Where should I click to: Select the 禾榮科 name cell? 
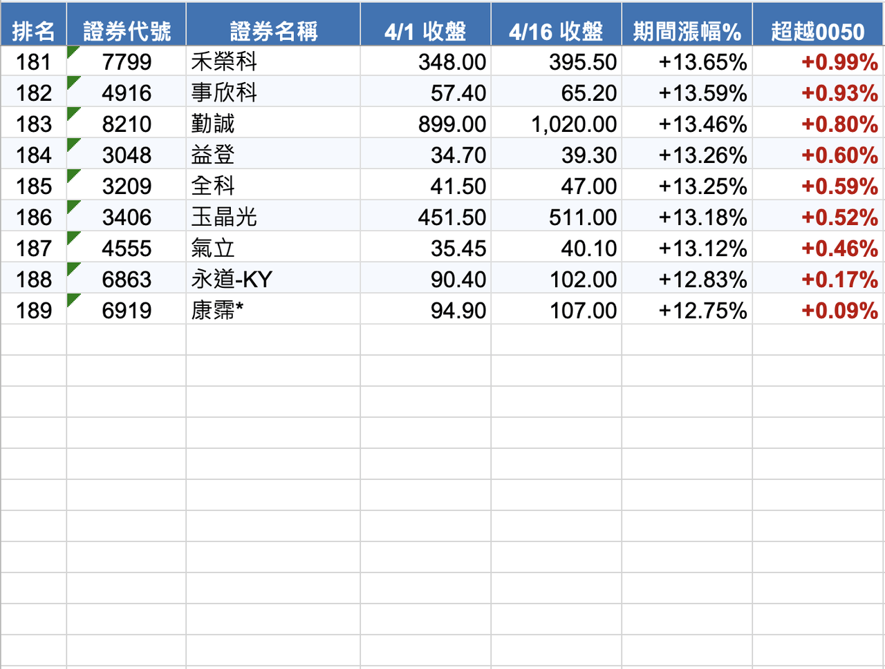[273, 61]
